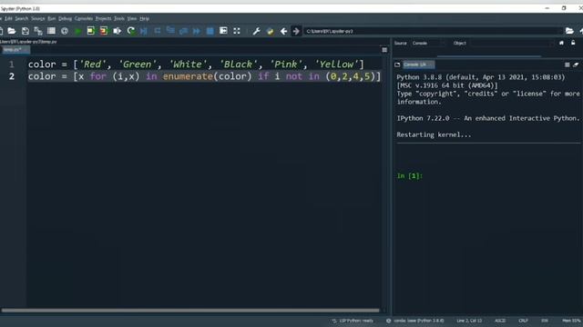Click line number 2 in editor
This screenshot has width=583, height=327.
click(x=12, y=76)
